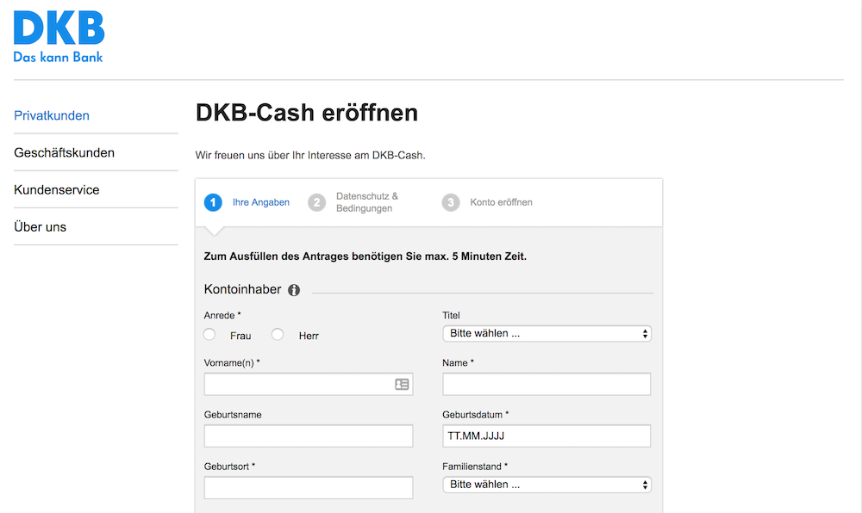Select the Herr radio button
Screen dimensions: 862x513
point(278,334)
